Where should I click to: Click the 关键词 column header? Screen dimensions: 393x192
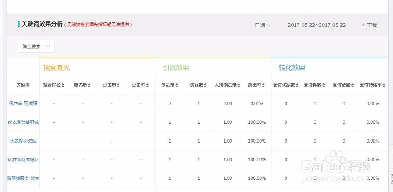click(23, 85)
